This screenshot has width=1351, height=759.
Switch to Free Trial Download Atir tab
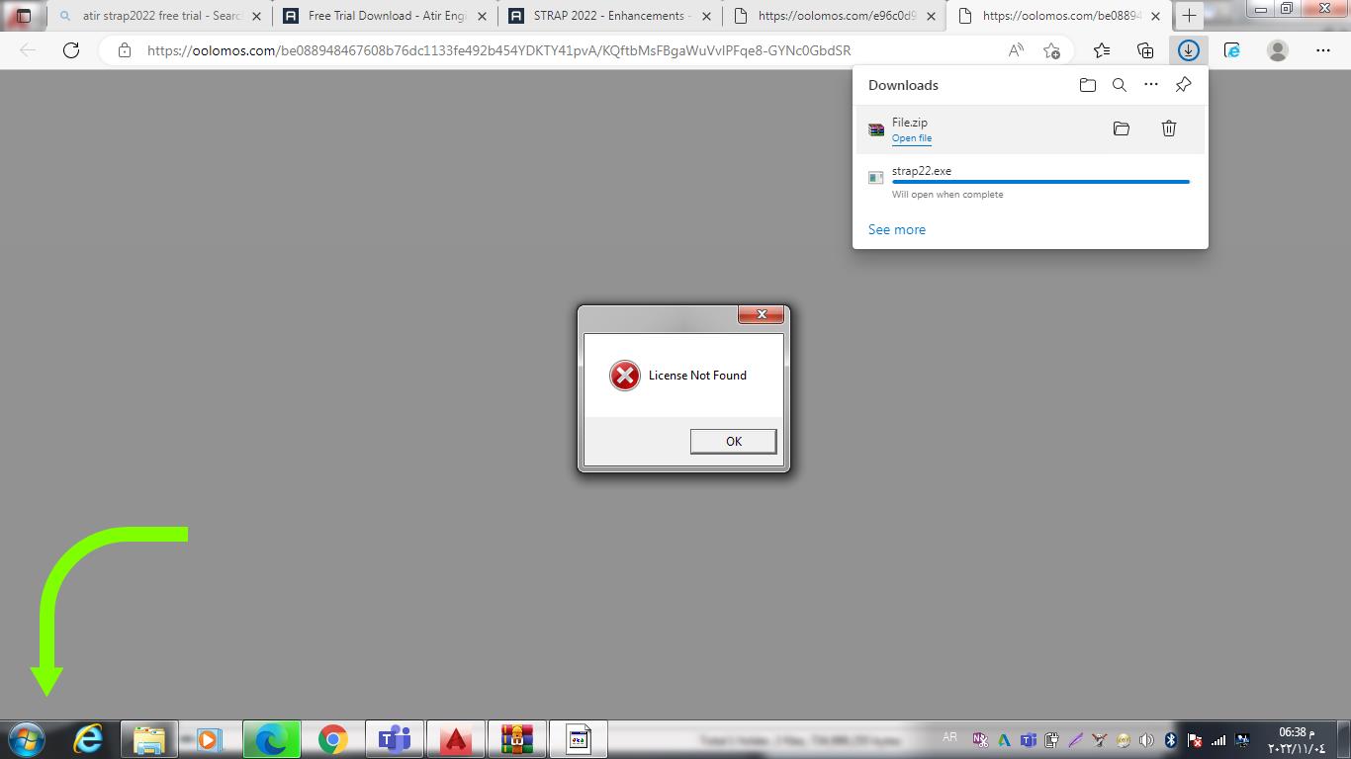(386, 16)
